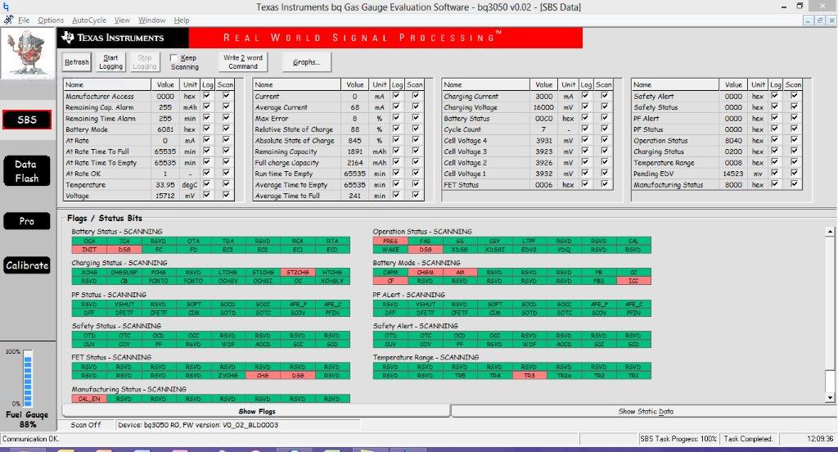Click the device firmware version status field

pos(238,425)
